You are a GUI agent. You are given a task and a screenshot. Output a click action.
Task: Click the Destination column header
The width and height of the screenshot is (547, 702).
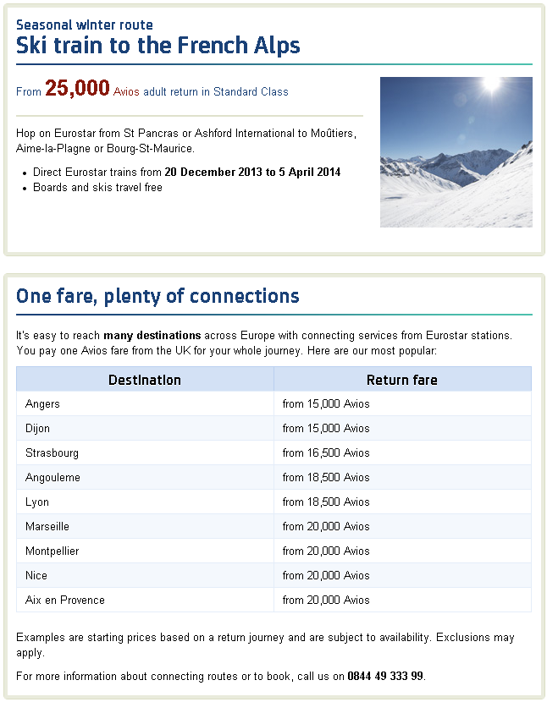point(145,380)
